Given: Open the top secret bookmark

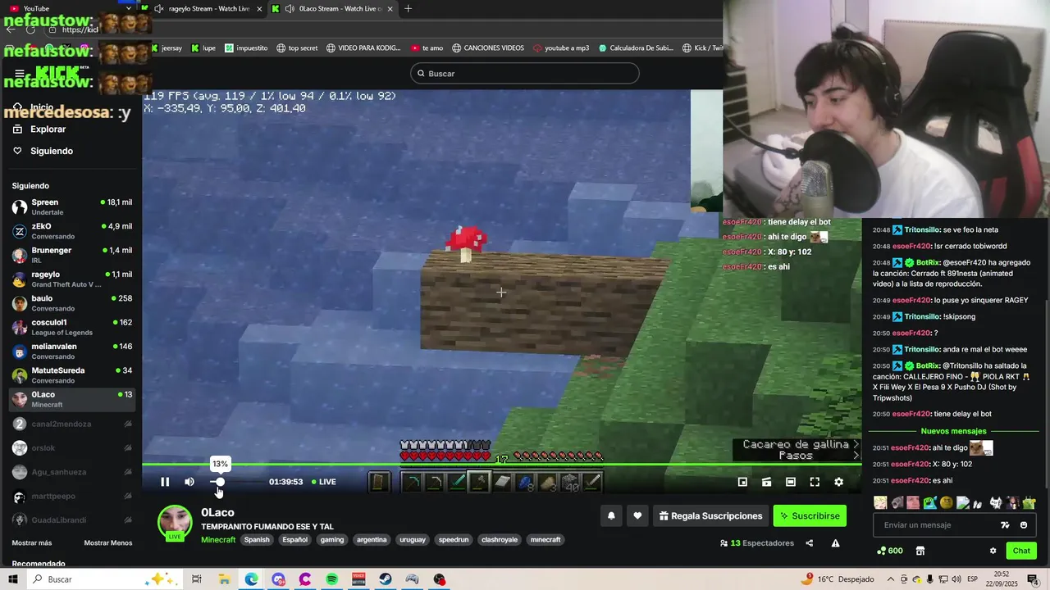Looking at the screenshot, I should click(x=297, y=48).
